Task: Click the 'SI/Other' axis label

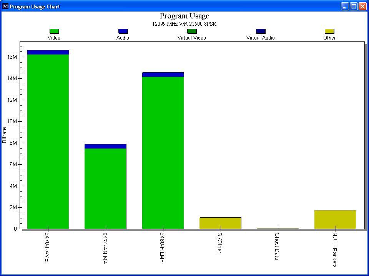Action: 219,243
